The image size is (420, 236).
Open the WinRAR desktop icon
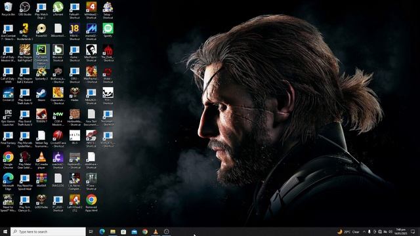[41, 180]
